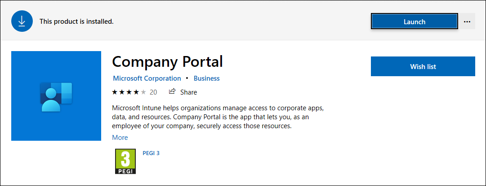Viewport: 486px width, 186px height.
Task: Click the Share icon
Action: (x=172, y=92)
